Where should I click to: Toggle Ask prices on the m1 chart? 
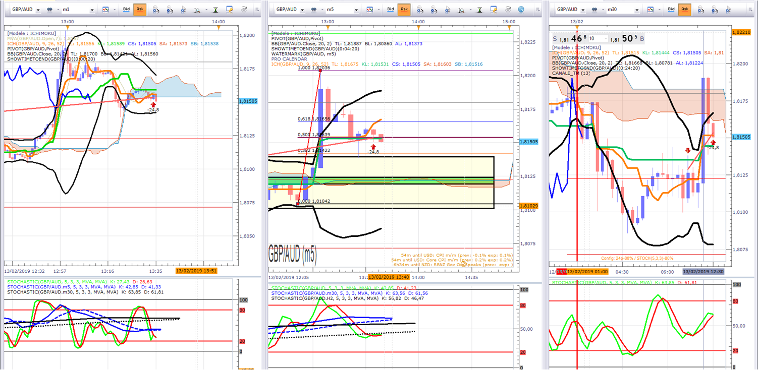[140, 9]
